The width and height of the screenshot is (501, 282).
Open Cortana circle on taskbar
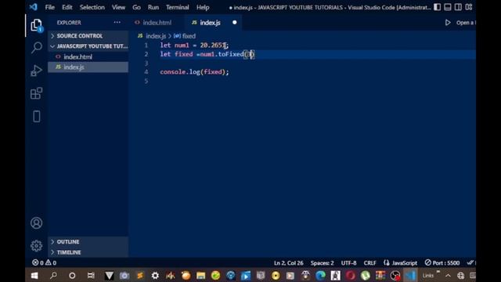(72, 275)
